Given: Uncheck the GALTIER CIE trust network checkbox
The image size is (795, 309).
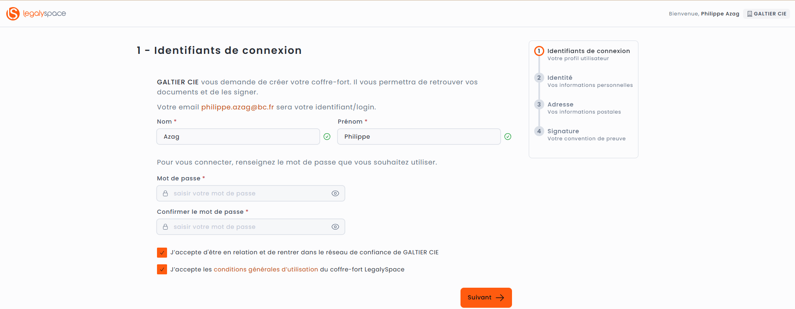Looking at the screenshot, I should tap(162, 253).
